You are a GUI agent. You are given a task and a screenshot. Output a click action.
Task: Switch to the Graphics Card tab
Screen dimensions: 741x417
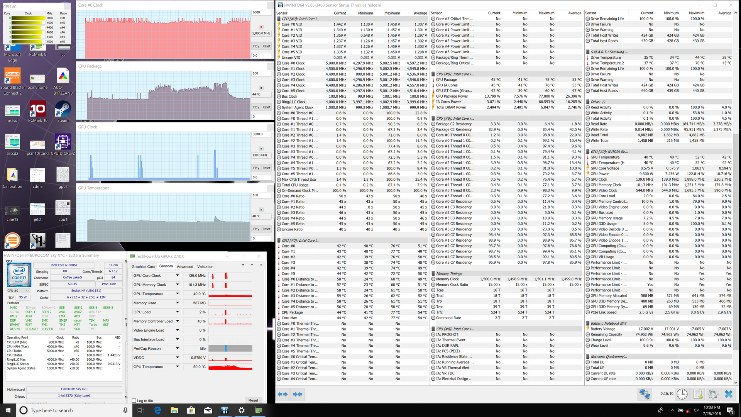tap(143, 266)
